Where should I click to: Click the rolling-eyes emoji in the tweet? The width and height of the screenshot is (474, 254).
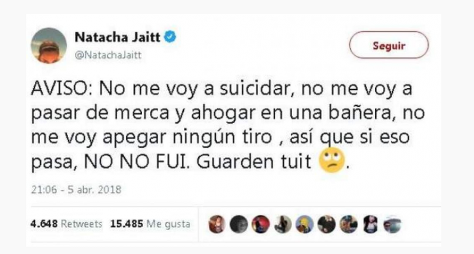[x=331, y=162]
